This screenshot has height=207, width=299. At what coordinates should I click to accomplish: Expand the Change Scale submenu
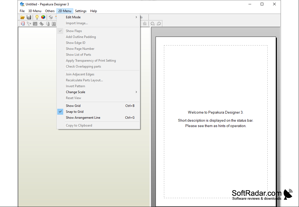coord(98,92)
